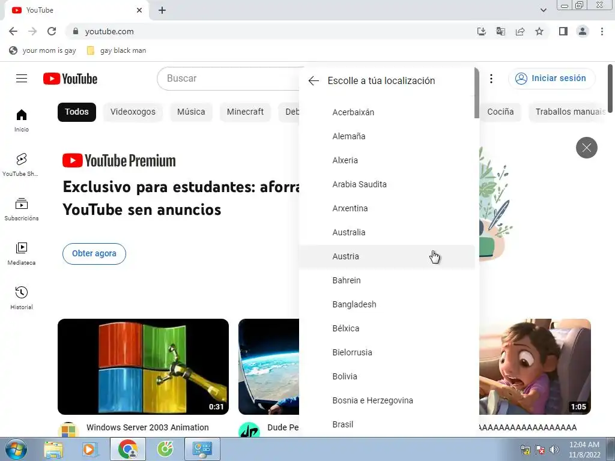Click the page vertical scrollbar

(610, 88)
